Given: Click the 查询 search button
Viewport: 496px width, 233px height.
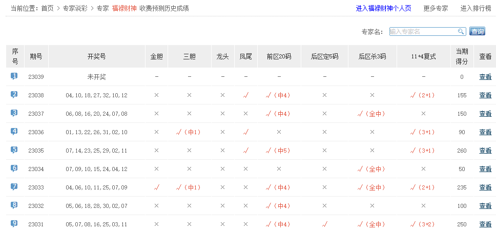Looking at the screenshot, I should point(477,32).
